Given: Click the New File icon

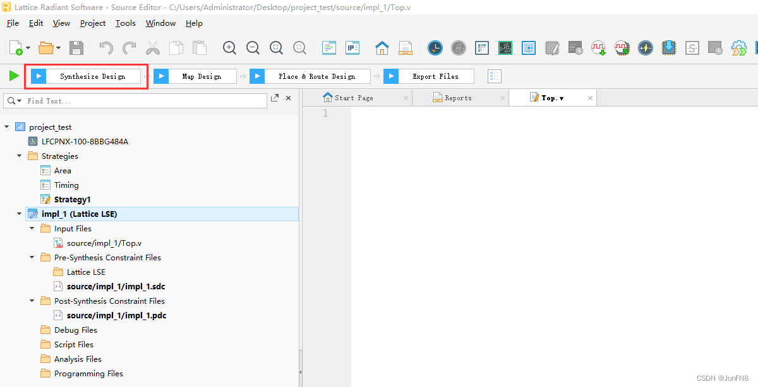Looking at the screenshot, I should click(x=15, y=47).
